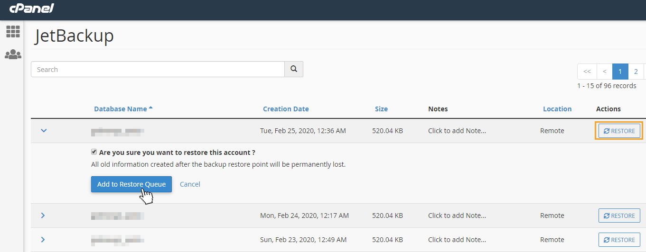
Task: Open the apps grid icon in sidebar
Action: (13, 32)
